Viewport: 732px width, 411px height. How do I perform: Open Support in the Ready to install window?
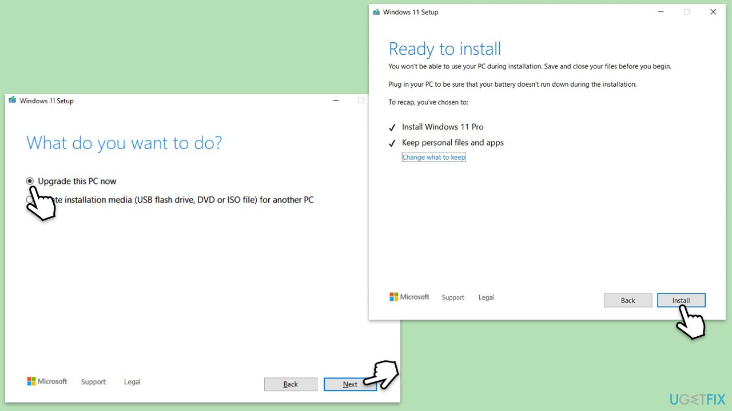(453, 297)
